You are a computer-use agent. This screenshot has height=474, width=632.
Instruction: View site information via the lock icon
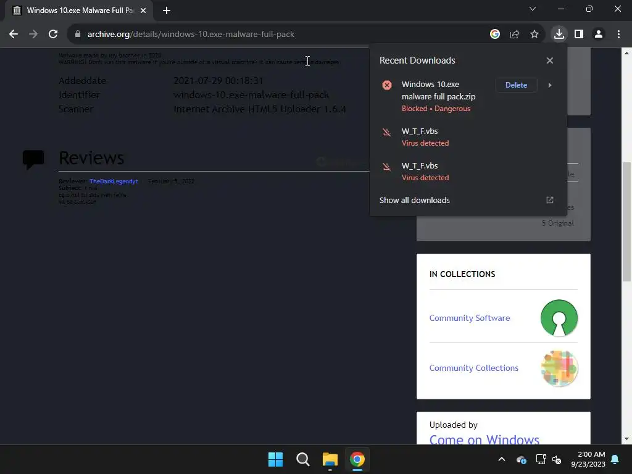click(78, 35)
